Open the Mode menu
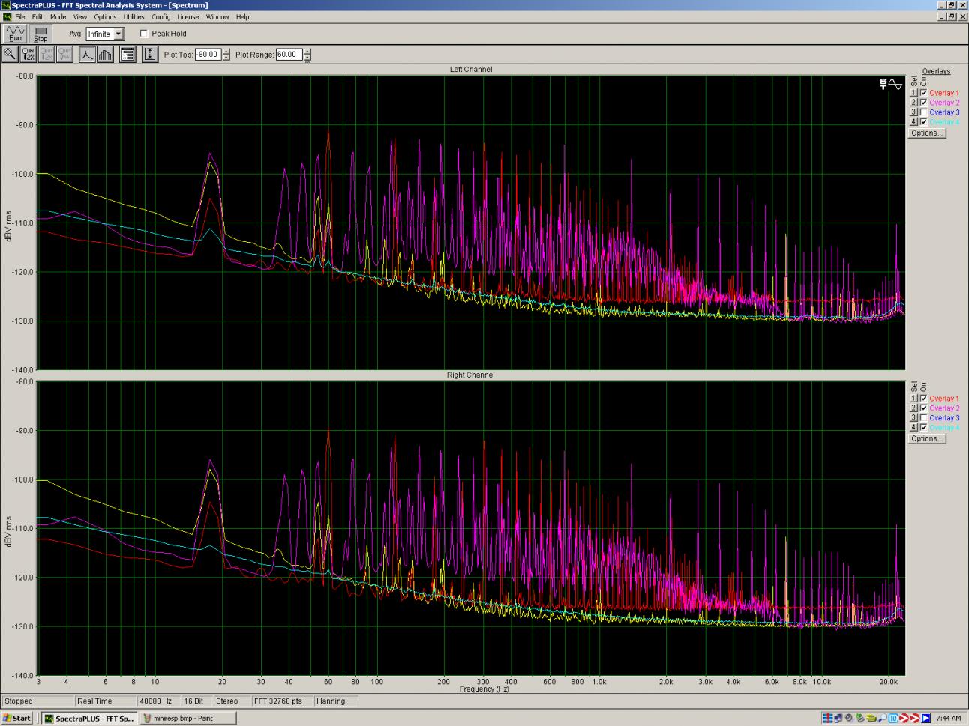969x726 pixels. coord(58,16)
